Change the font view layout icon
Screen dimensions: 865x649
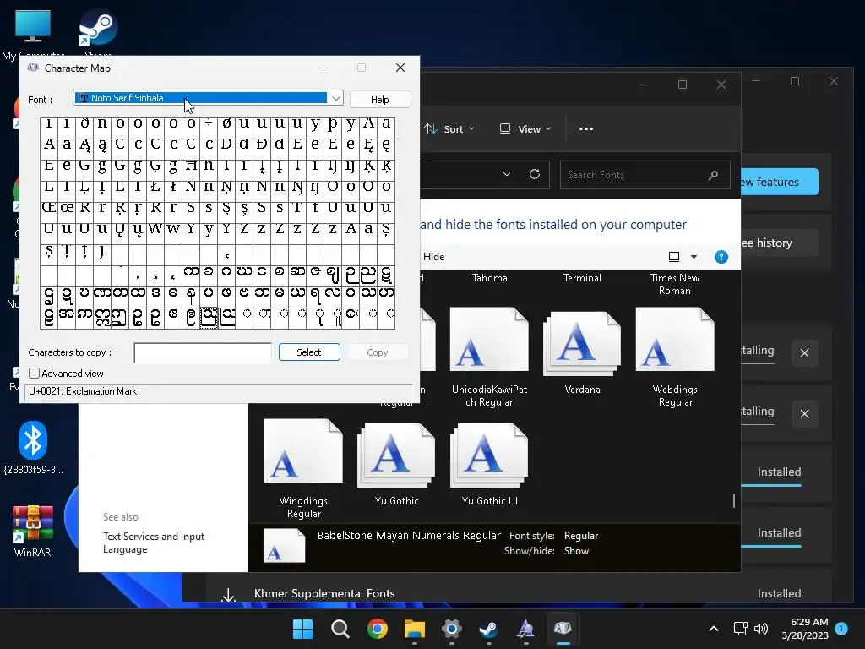[674, 257]
